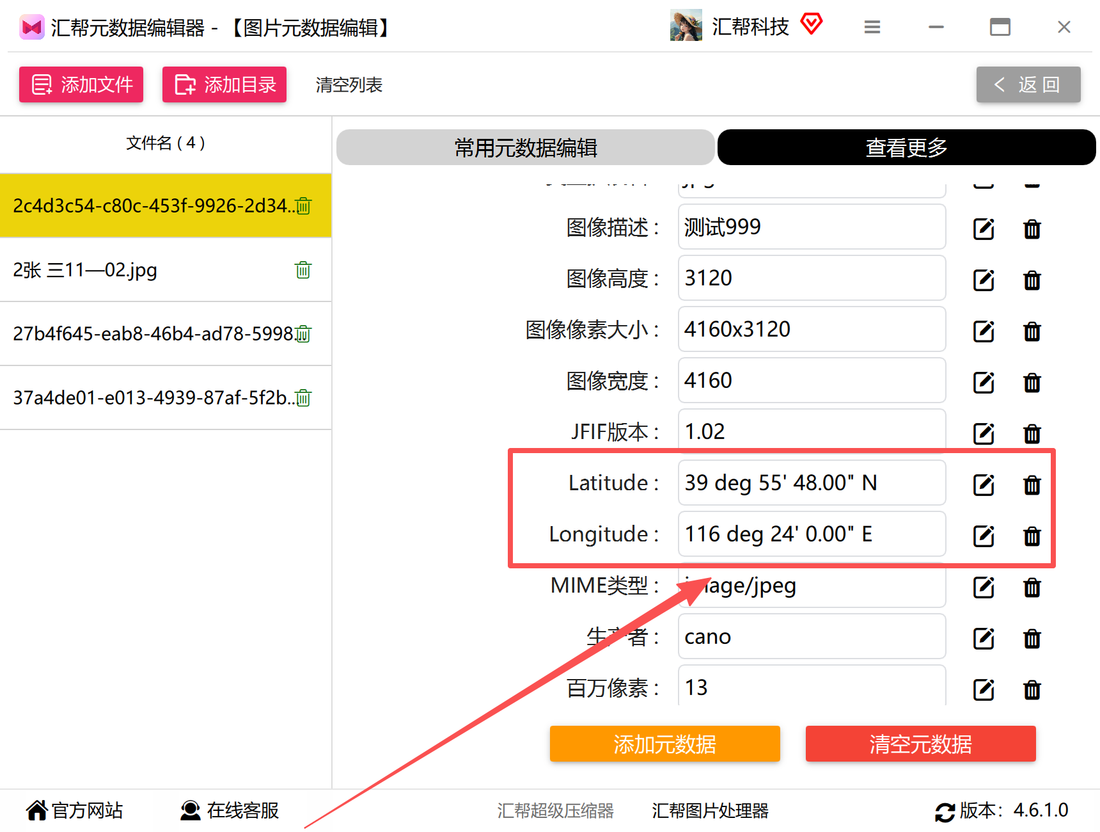Image resolution: width=1100 pixels, height=832 pixels.
Task: Edit the 图像宽度 metadata value
Action: tap(984, 382)
